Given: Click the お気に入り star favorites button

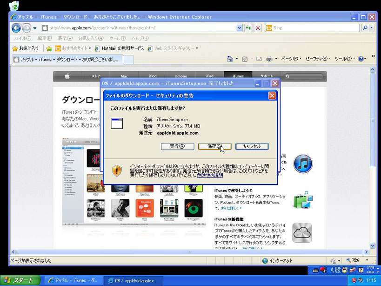Looking at the screenshot, I should coord(25,48).
